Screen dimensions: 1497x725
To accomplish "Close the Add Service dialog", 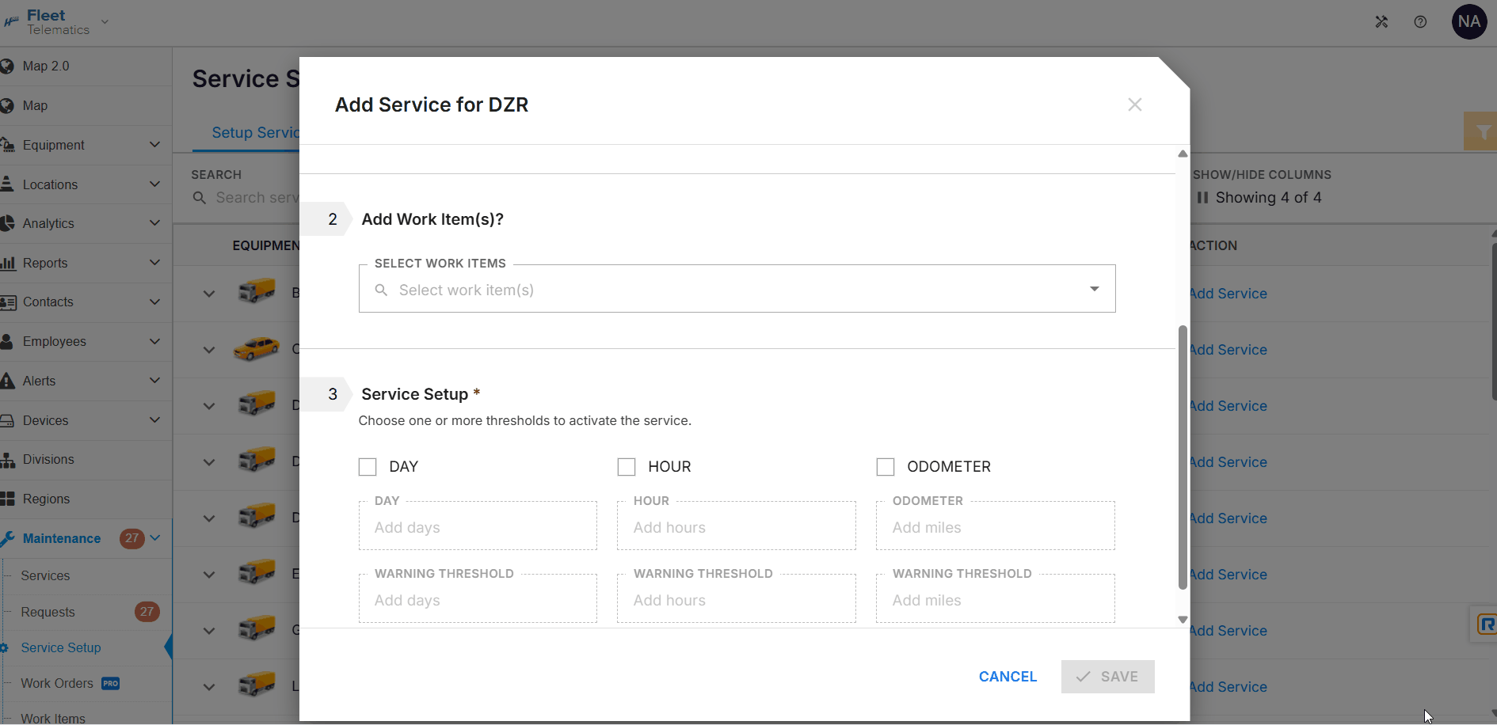I will (1135, 104).
